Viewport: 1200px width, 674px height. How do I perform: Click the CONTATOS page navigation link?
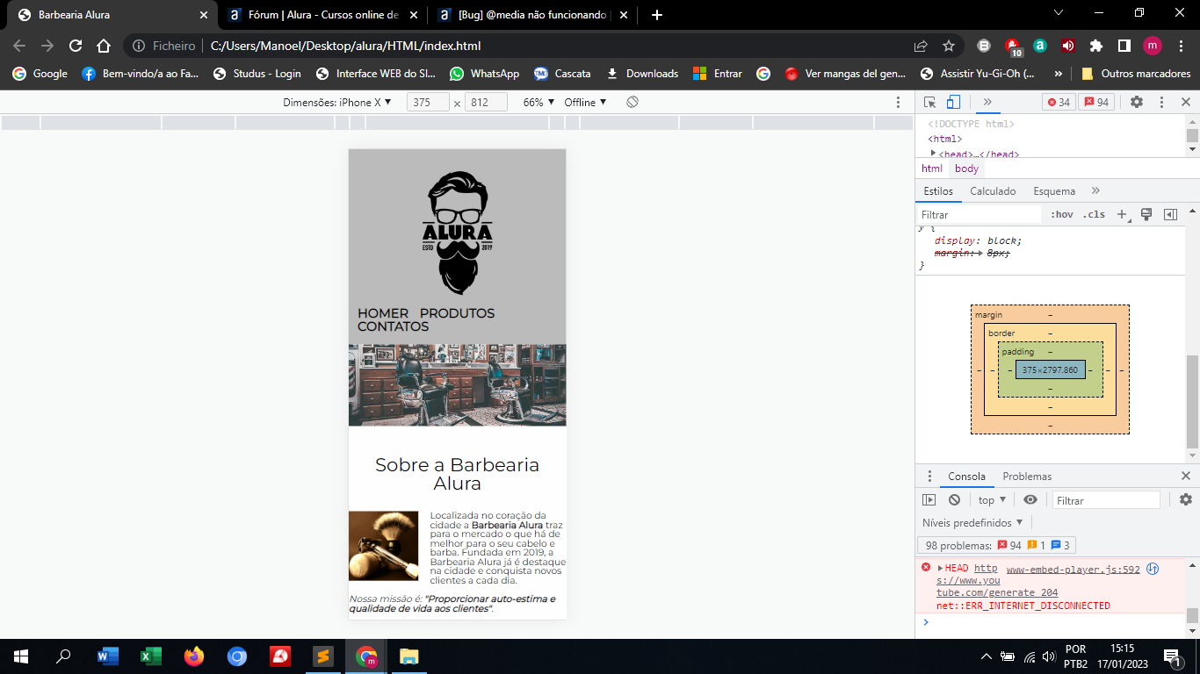point(393,326)
